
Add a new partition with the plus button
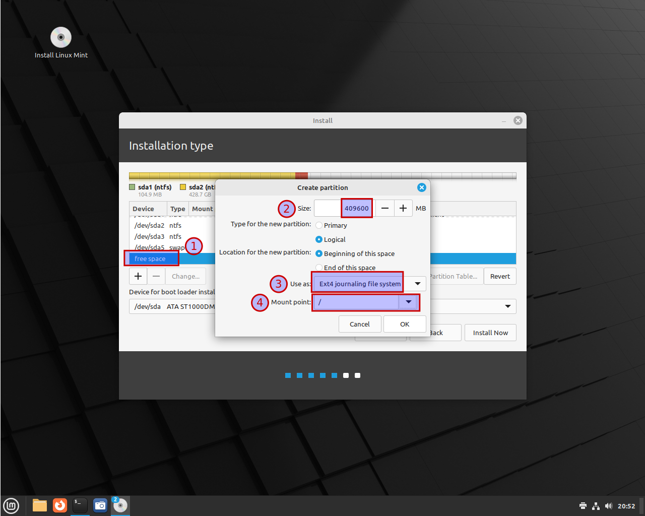(x=138, y=276)
